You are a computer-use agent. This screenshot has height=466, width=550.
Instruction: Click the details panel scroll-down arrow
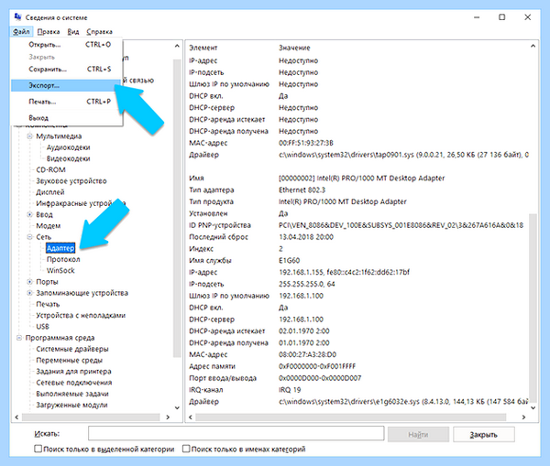click(533, 407)
